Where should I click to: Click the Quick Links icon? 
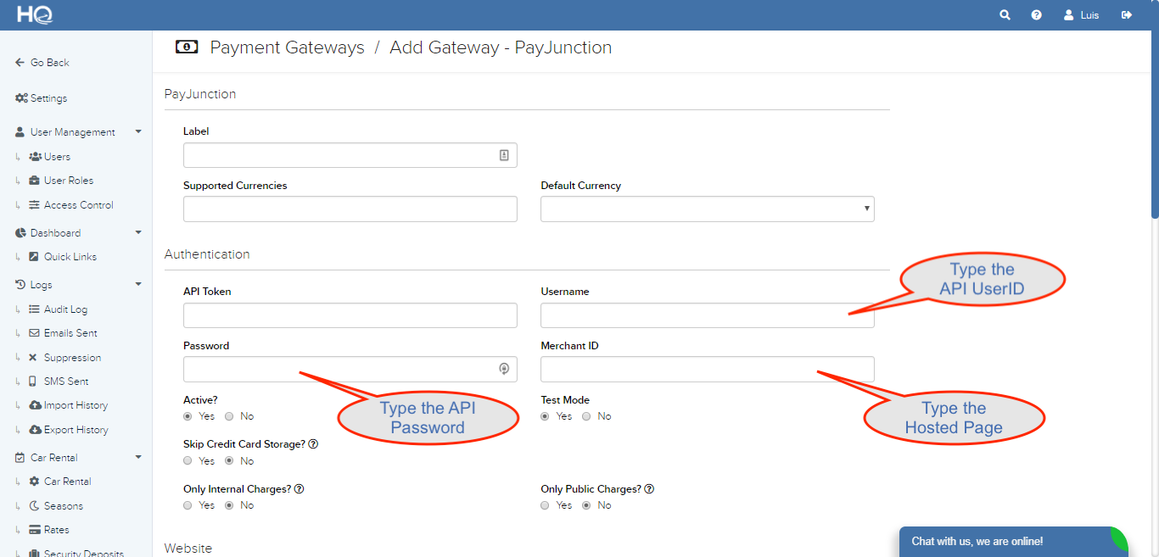point(34,257)
